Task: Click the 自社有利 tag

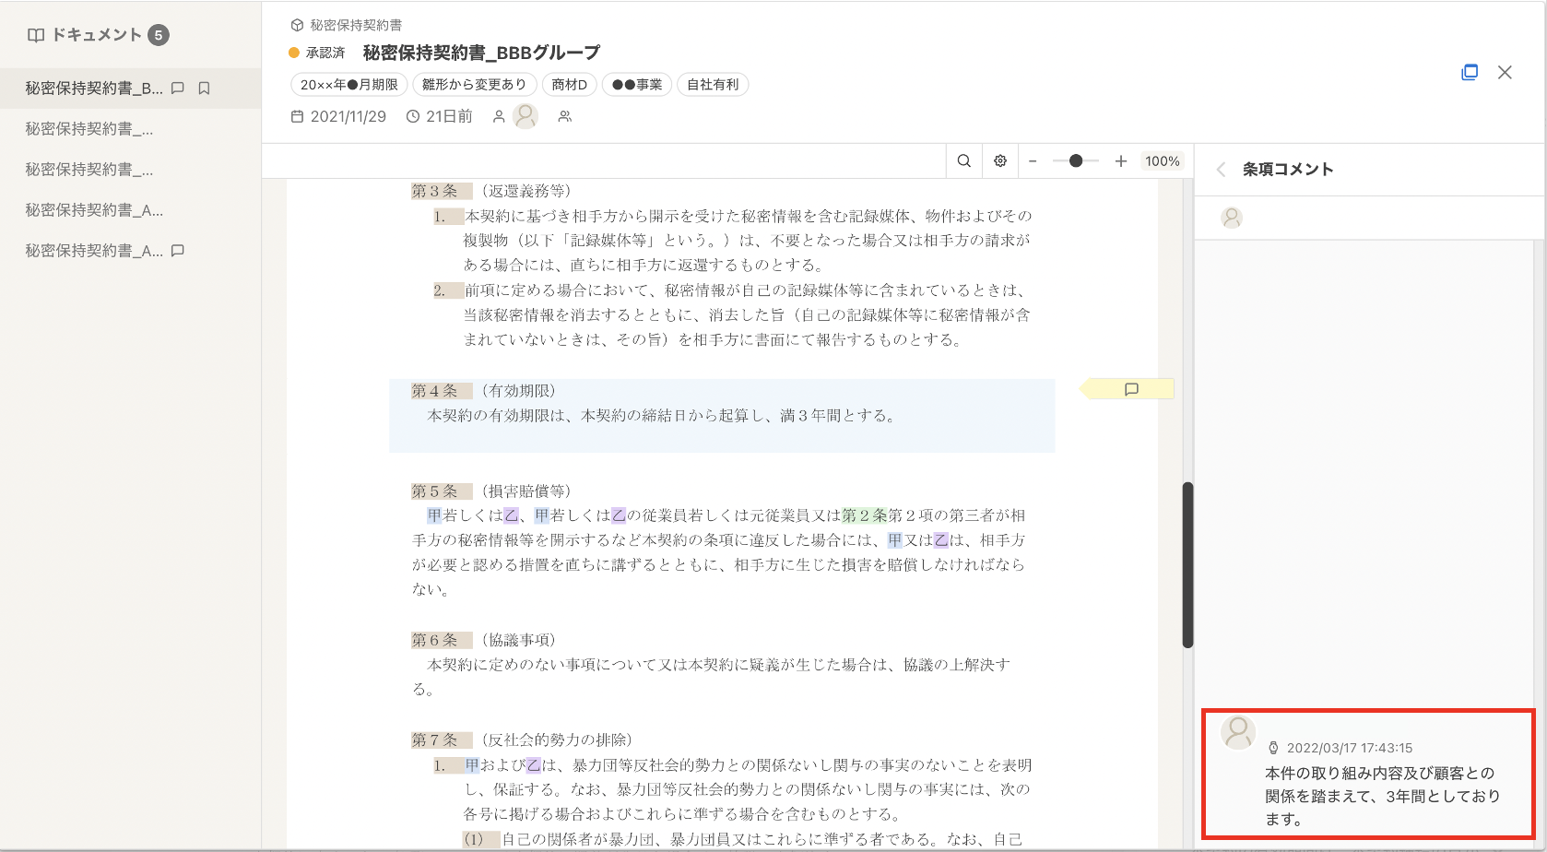Action: click(x=713, y=85)
